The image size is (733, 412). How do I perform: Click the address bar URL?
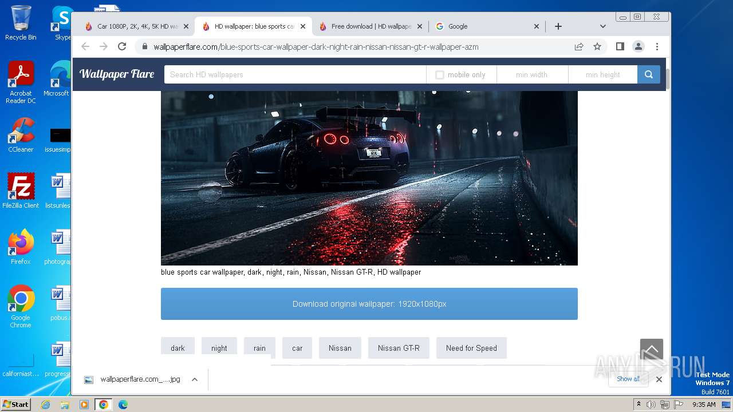[x=316, y=47]
